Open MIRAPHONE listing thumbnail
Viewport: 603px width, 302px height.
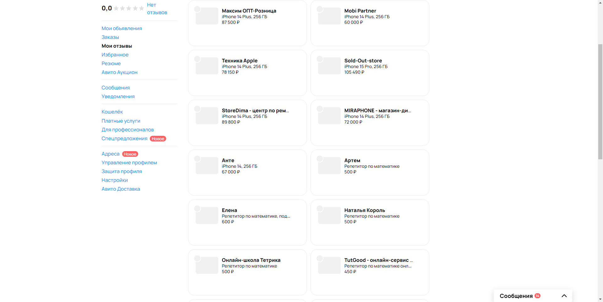click(329, 116)
